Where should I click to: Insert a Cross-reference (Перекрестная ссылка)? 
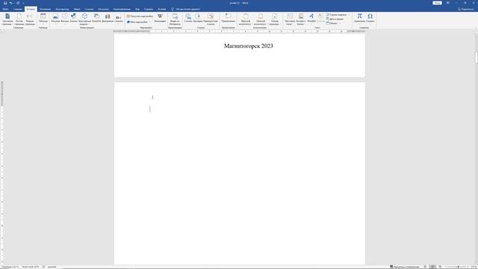click(211, 19)
